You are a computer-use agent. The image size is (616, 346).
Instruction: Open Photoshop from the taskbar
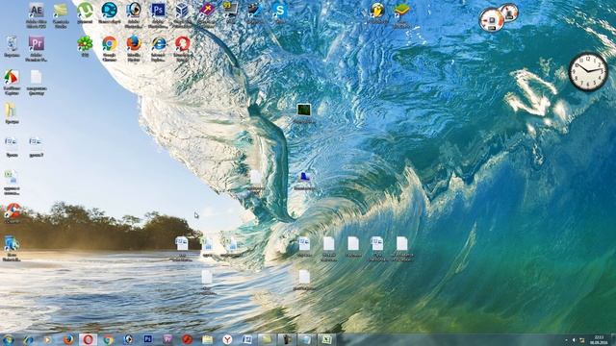tap(148, 339)
